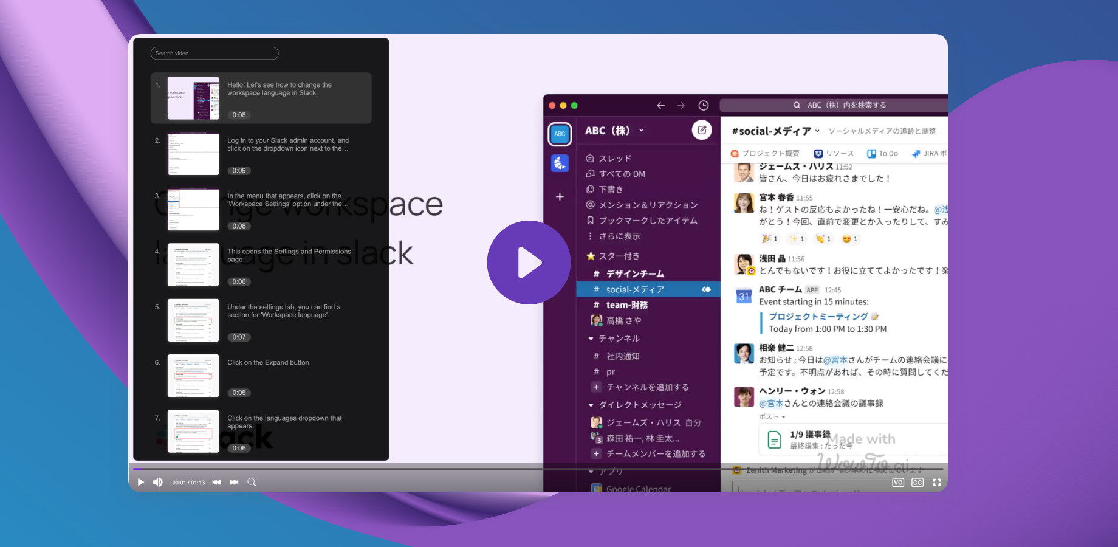Open プロジェクト概要 bookmark tab
Viewport: 1118px width, 547px height.
[x=765, y=154]
